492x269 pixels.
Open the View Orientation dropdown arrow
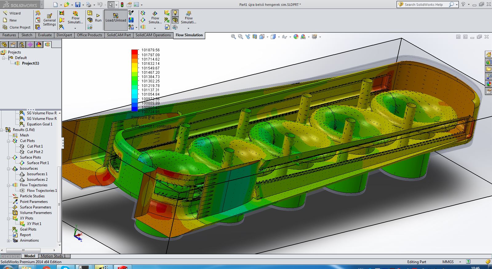(267, 37)
